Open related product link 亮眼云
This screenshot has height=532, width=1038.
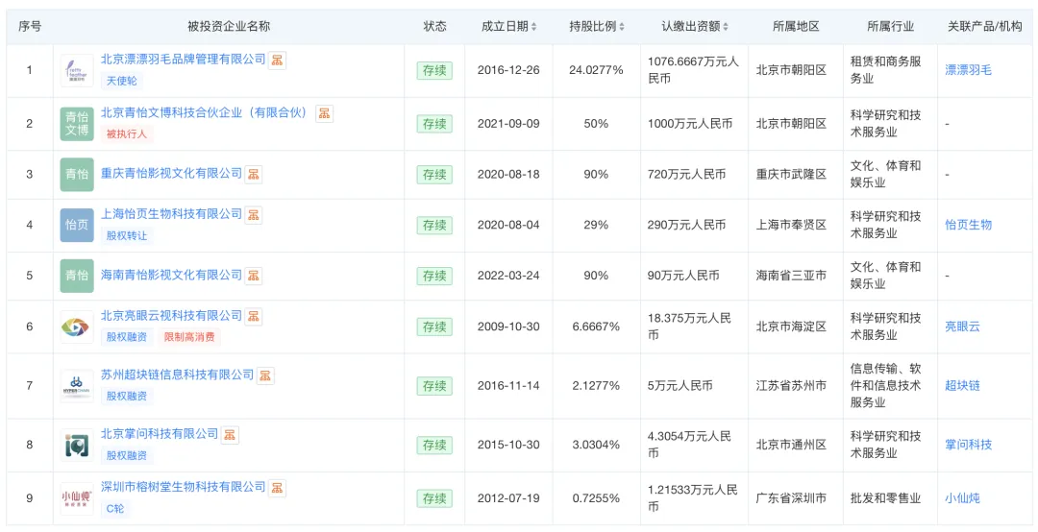[962, 326]
